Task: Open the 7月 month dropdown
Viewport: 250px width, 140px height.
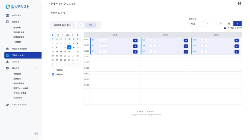Action: (60, 35)
